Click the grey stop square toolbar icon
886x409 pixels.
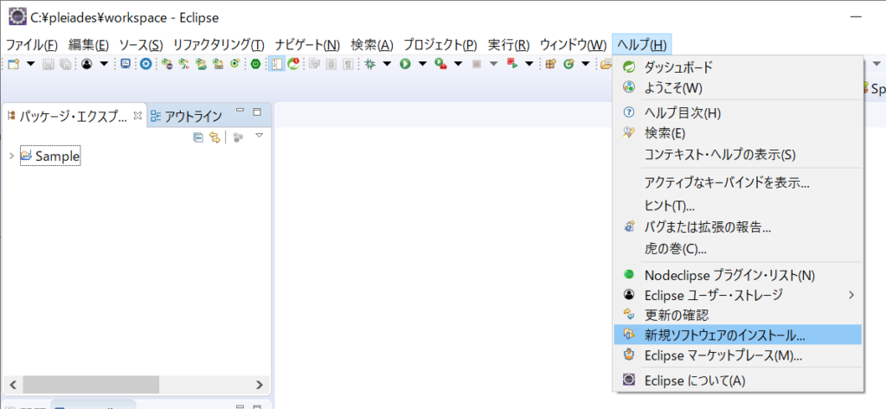click(x=477, y=64)
